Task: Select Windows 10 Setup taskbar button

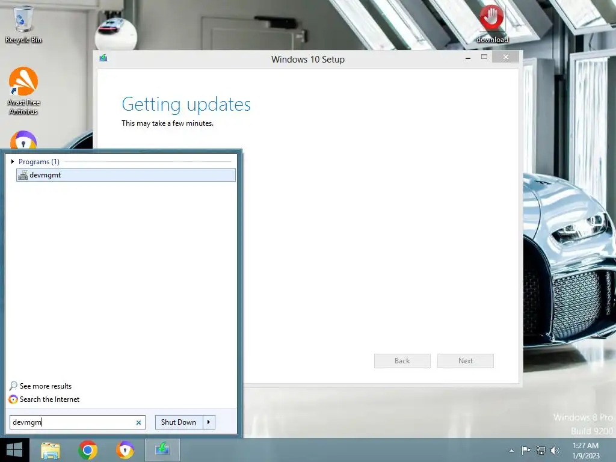Action: 162,450
